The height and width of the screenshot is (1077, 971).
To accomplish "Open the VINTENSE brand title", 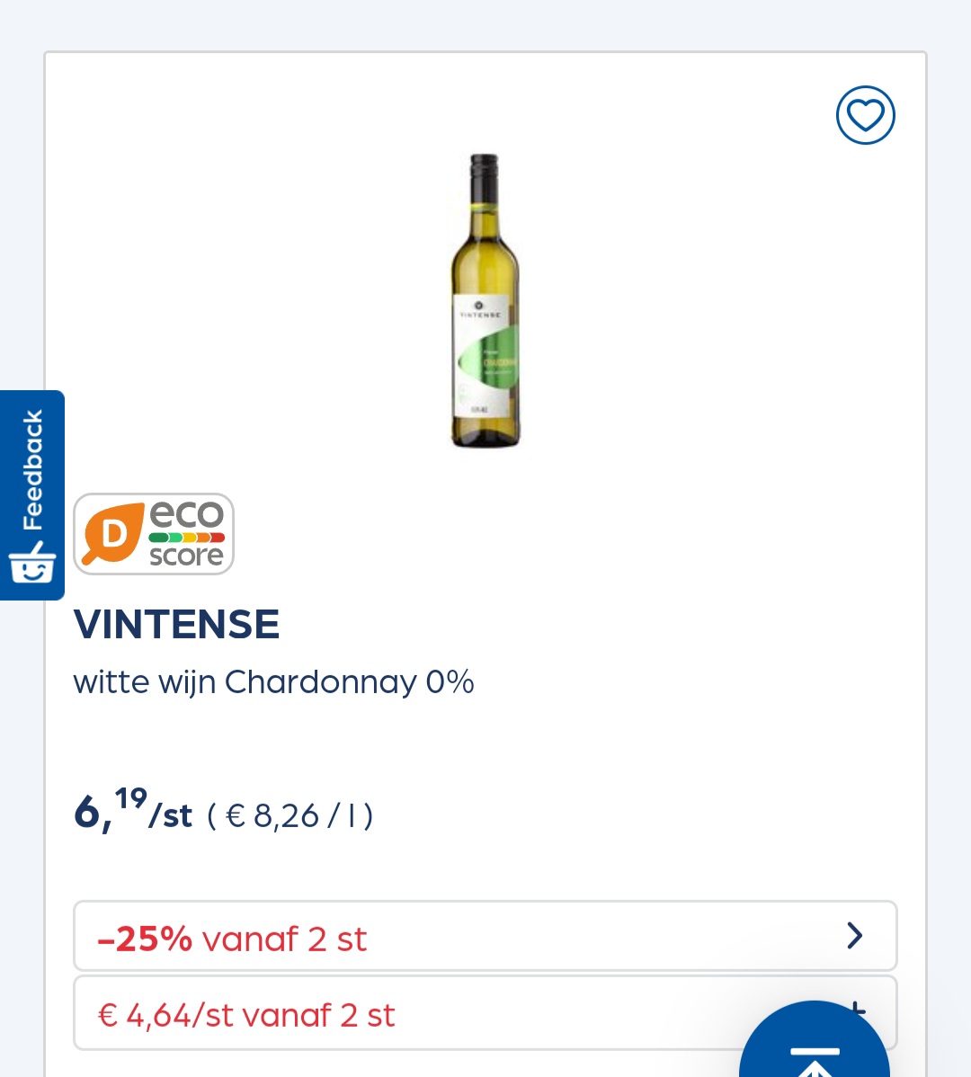I will [176, 624].
